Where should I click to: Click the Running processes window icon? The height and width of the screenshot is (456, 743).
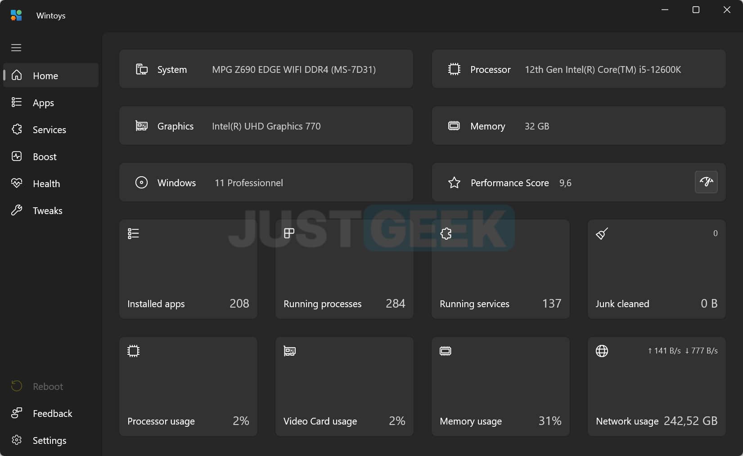[x=289, y=233]
